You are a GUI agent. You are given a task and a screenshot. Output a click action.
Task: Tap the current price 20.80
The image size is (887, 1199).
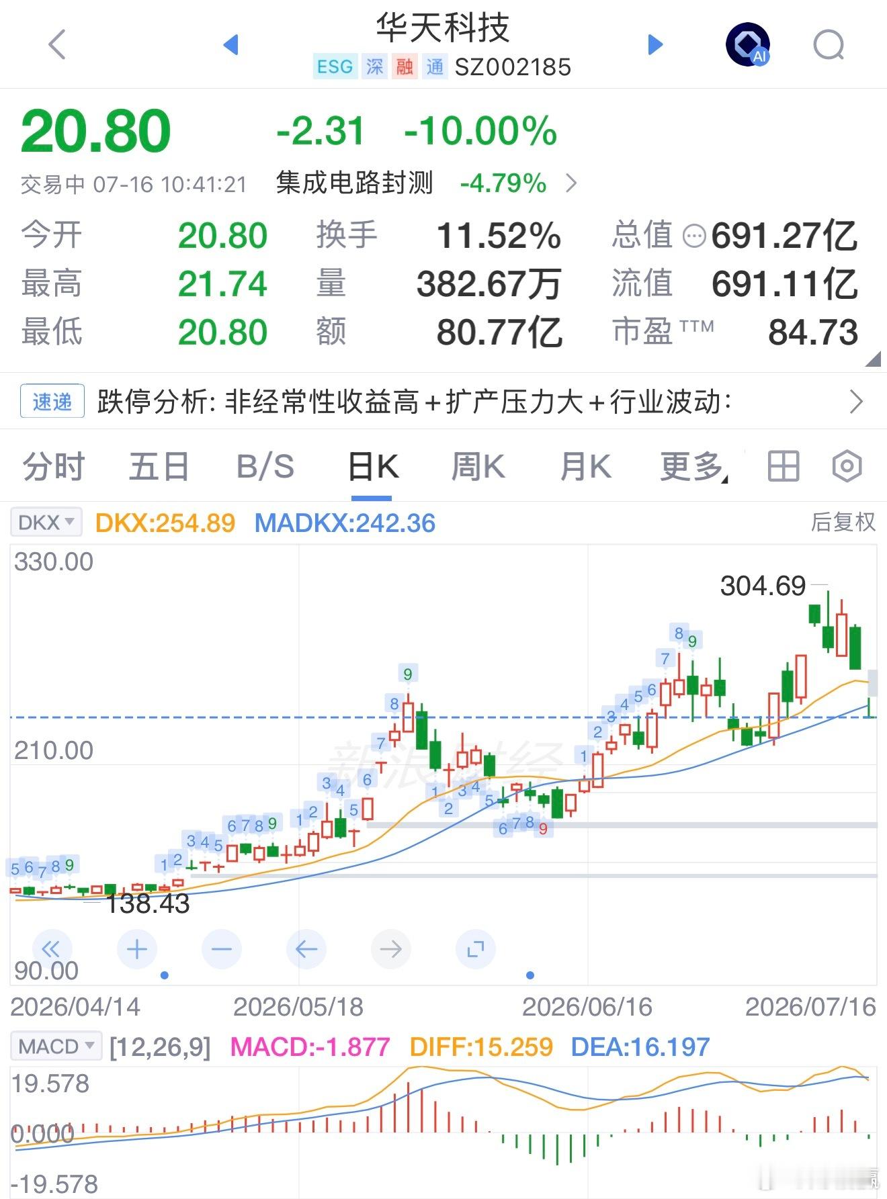pyautogui.click(x=96, y=130)
